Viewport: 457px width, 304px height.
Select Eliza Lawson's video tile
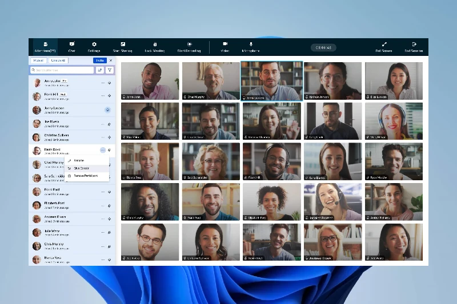(394, 80)
